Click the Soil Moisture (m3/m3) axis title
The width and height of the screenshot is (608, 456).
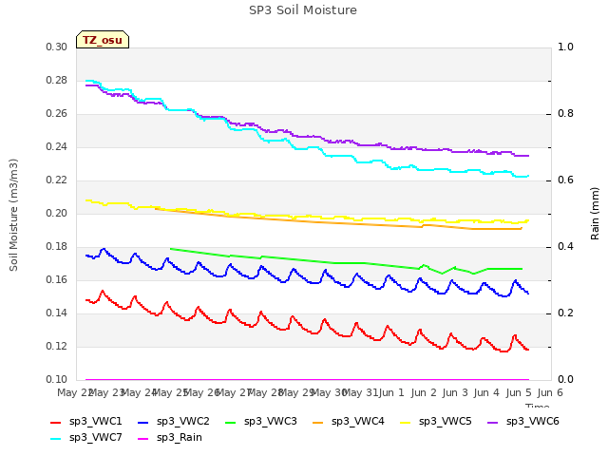(x=13, y=215)
